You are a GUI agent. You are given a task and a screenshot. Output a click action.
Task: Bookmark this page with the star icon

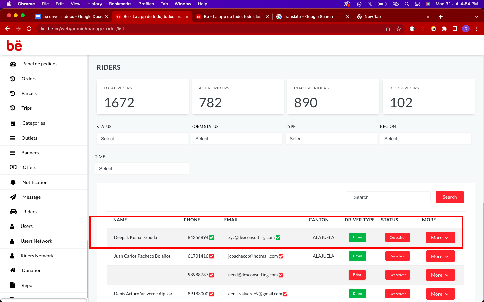(399, 29)
